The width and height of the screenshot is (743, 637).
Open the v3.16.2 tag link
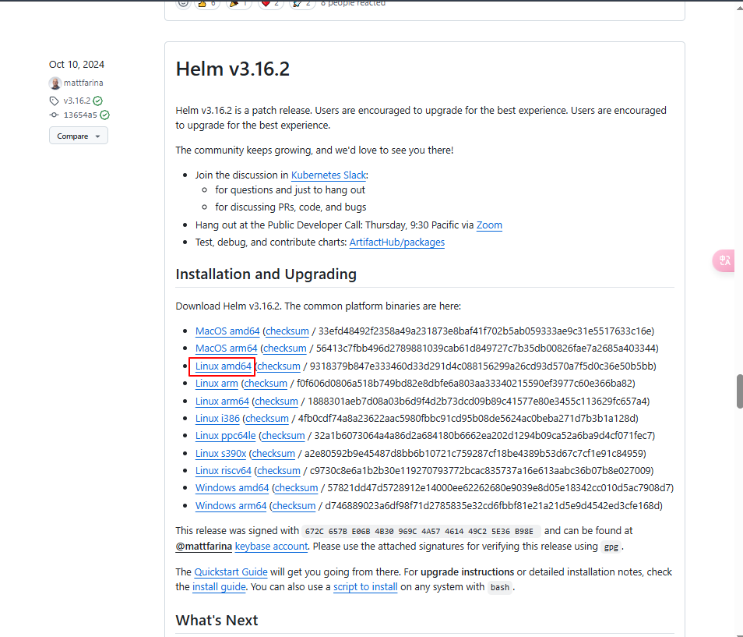pyautogui.click(x=77, y=101)
